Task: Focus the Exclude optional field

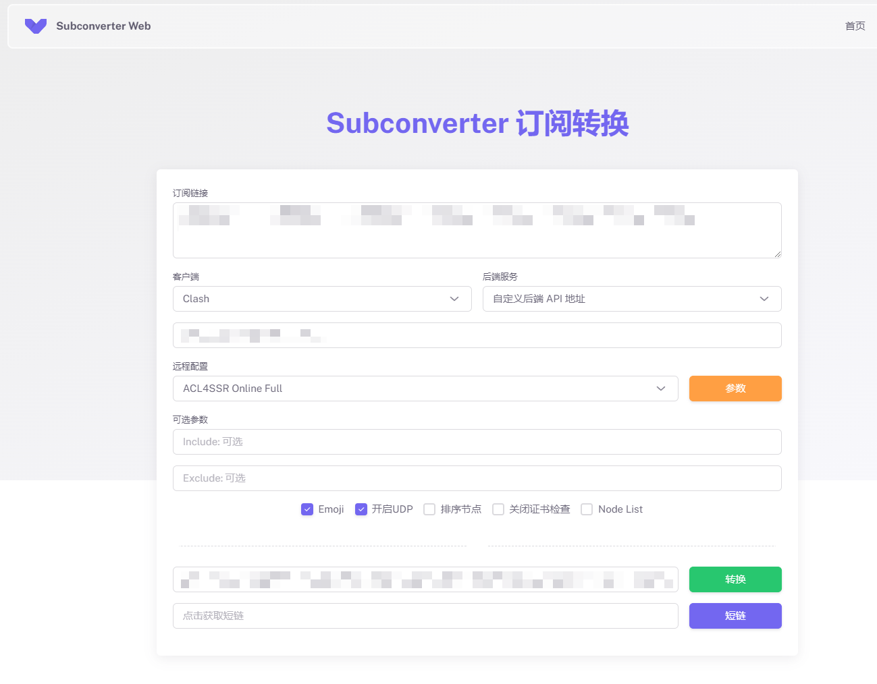Action: [x=477, y=478]
